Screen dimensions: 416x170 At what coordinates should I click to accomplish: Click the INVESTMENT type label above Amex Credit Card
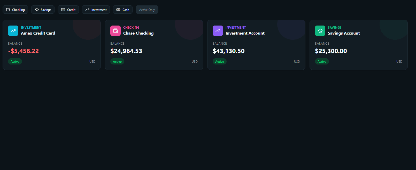(31, 27)
